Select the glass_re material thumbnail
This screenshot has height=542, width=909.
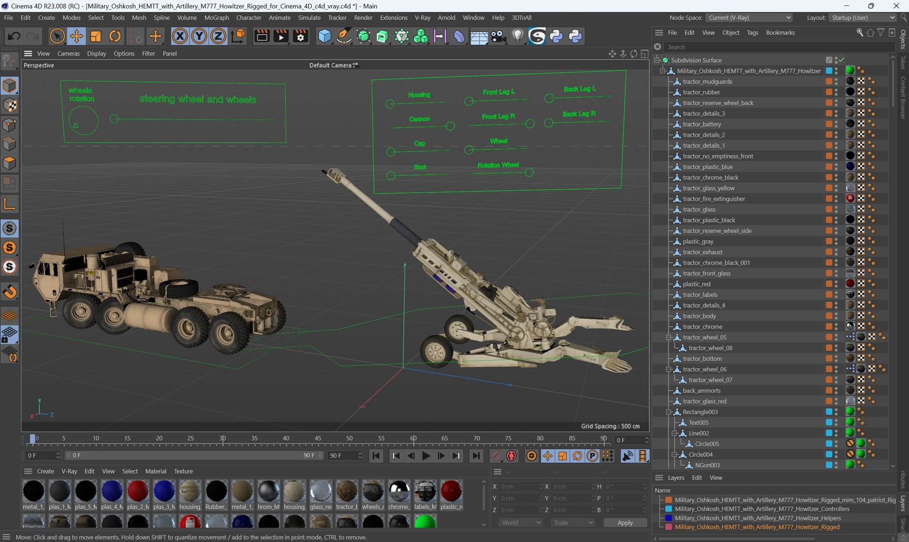tap(320, 495)
